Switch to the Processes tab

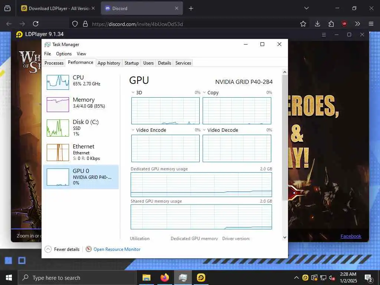click(x=54, y=63)
